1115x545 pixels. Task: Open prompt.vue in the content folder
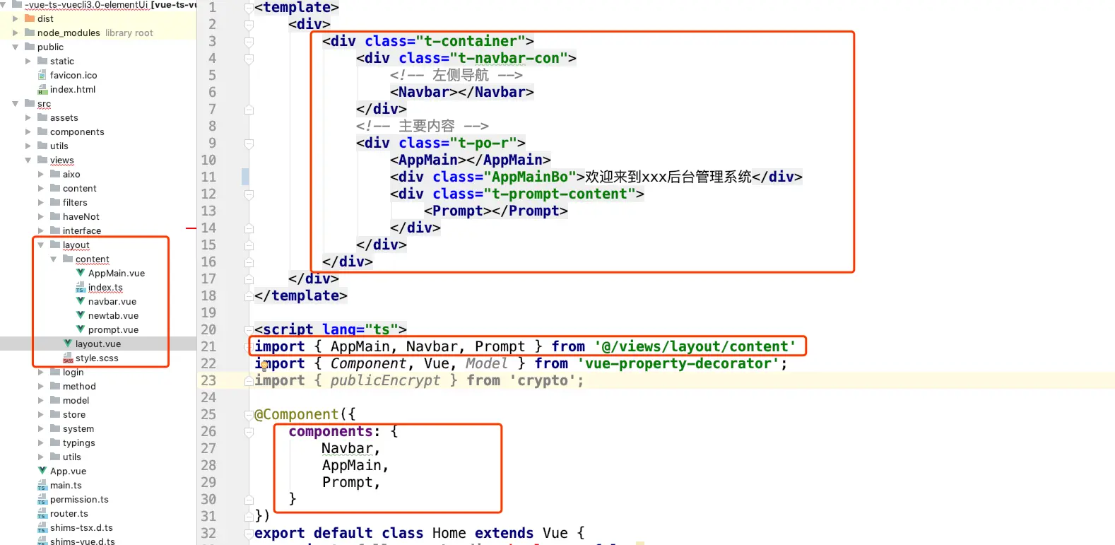113,329
